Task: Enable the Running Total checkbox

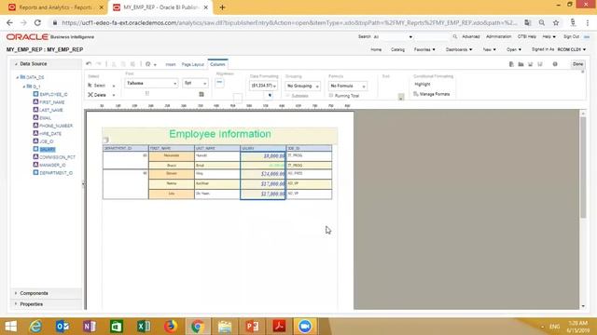Action: (x=331, y=96)
